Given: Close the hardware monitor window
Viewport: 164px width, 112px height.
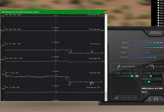Looking at the screenshot, I should (x=106, y=12).
